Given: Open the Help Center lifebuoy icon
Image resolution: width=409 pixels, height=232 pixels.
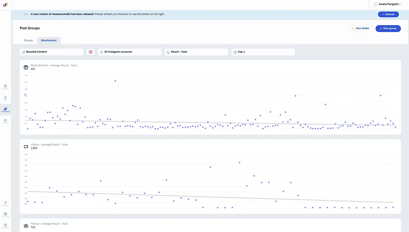Looking at the screenshot, I should tap(5, 214).
